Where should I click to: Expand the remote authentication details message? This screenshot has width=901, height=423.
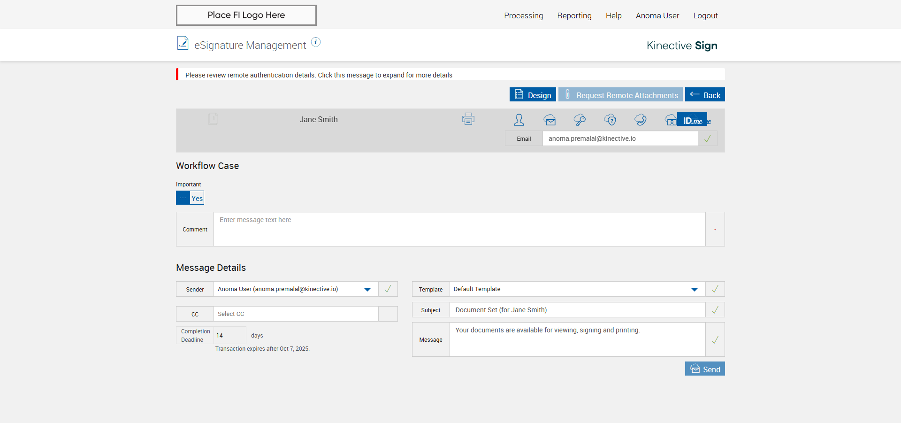tap(319, 75)
